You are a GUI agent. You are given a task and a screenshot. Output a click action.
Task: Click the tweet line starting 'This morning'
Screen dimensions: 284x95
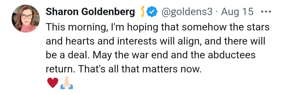pos(158,27)
